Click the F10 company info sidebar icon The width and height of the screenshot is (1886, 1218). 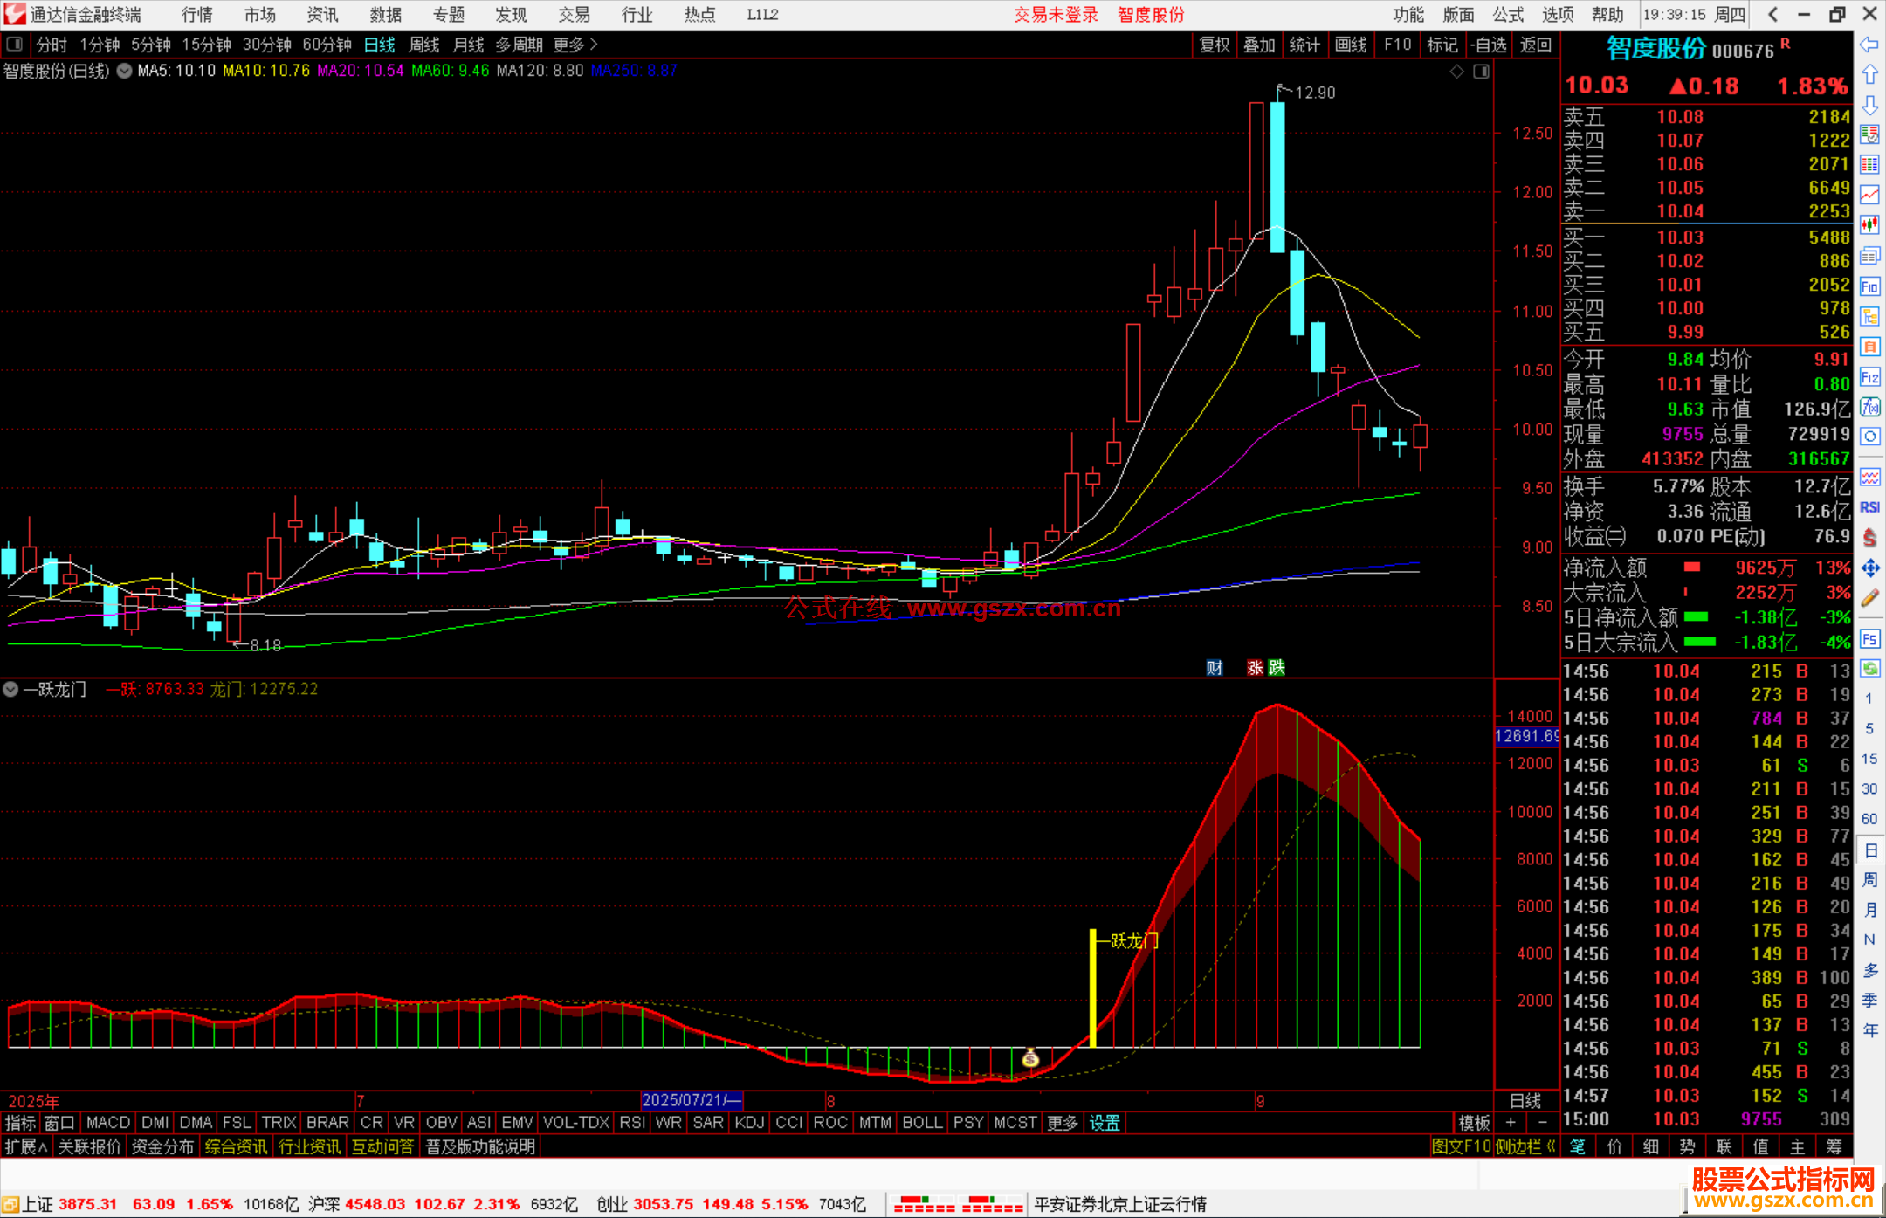pyautogui.click(x=1869, y=286)
